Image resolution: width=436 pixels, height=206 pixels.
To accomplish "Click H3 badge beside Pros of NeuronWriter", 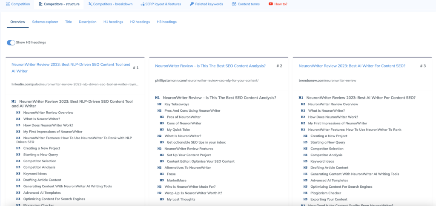I will [162, 117].
